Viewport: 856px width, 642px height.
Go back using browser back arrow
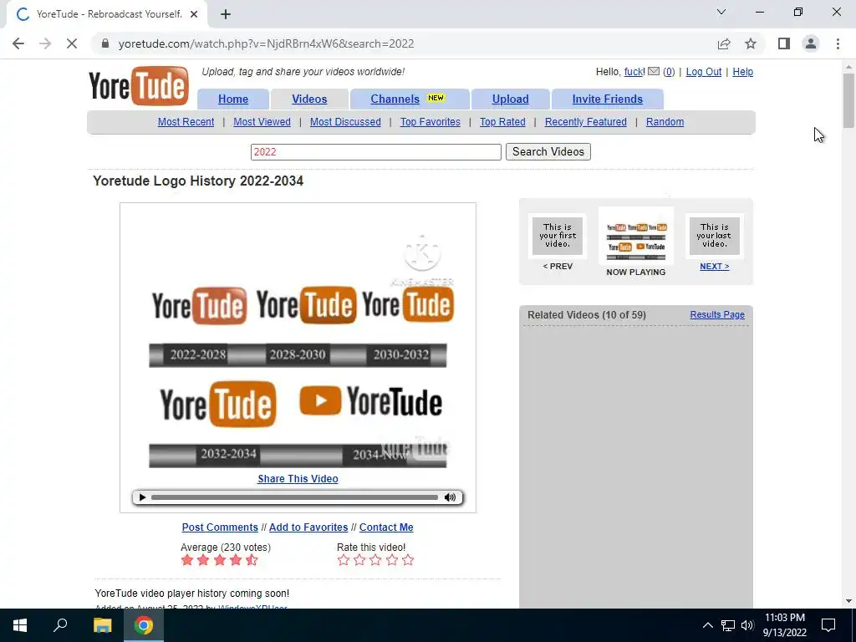point(18,43)
